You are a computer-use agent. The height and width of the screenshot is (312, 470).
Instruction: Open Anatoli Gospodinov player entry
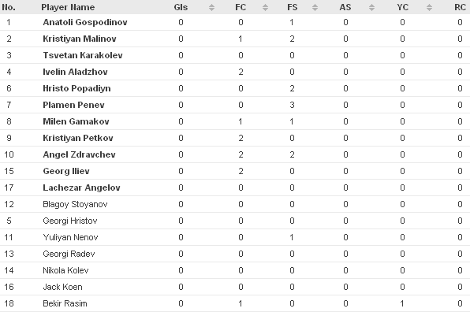[85, 22]
